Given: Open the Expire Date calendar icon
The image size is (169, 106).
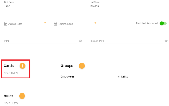Looking at the screenshot, I should click(56, 24).
